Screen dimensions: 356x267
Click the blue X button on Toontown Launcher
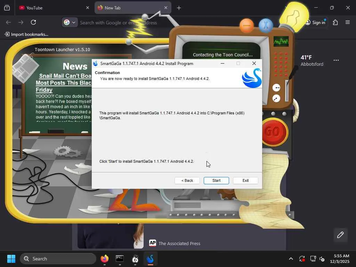[266, 26]
